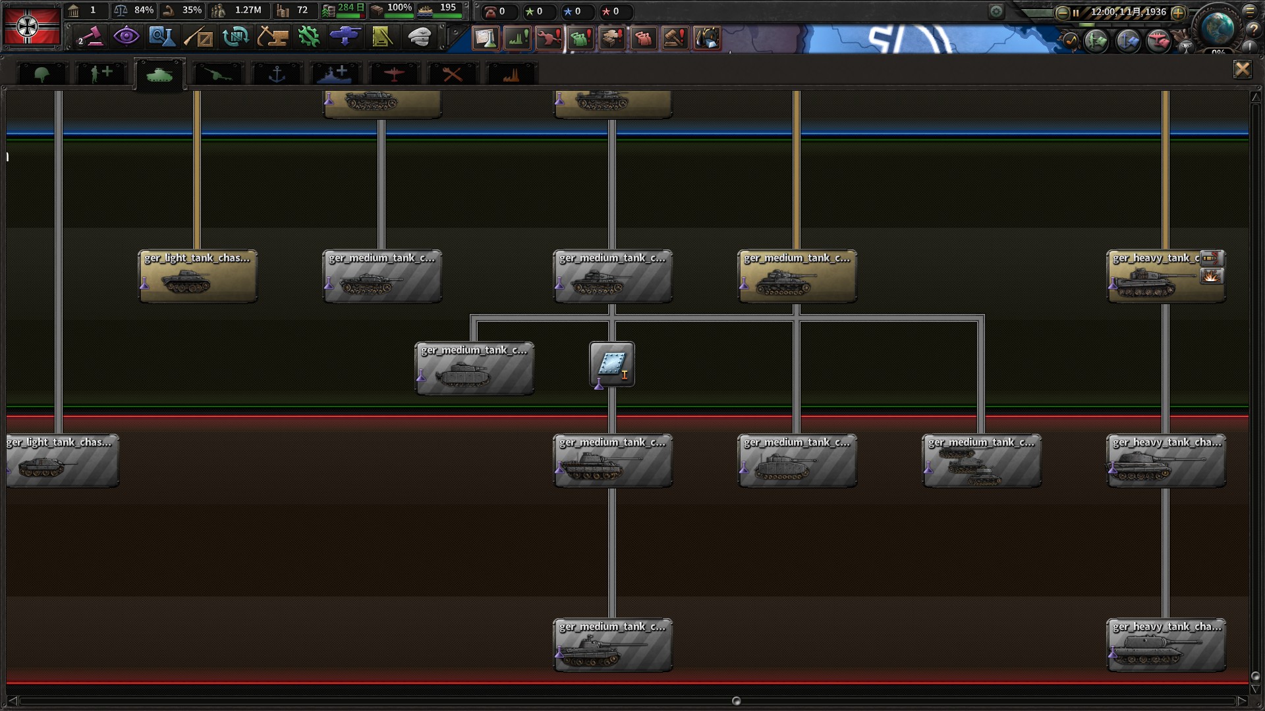The image size is (1265, 711).
Task: Click the battery icon on heavy tank node
Action: pos(1211,259)
